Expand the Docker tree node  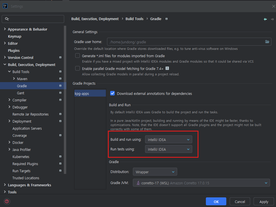(9, 142)
